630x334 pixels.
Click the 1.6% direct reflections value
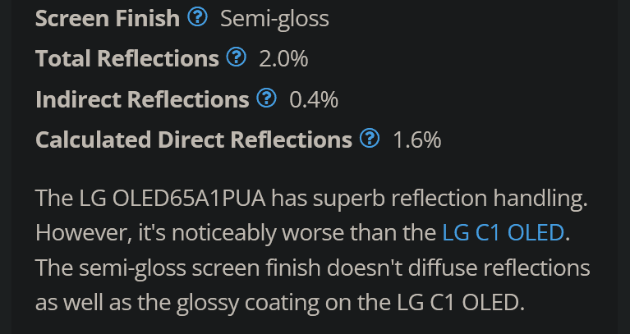point(417,140)
